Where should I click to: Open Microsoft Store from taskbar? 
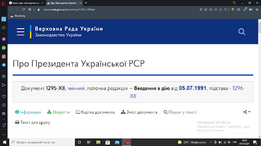[108, 142]
